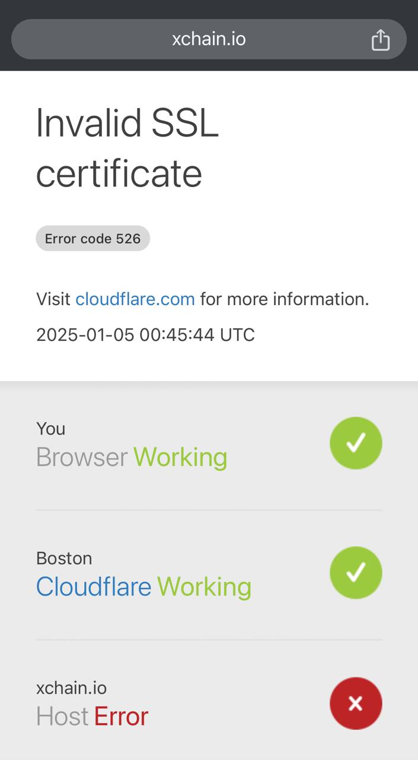Click the gray 'Host' word

point(62,717)
